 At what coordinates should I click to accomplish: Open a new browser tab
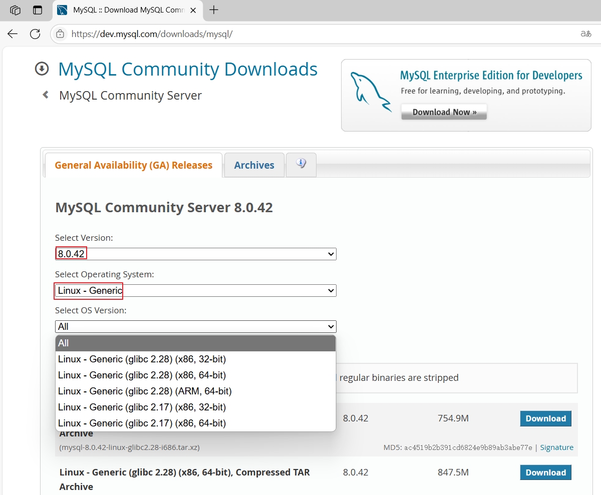(x=214, y=10)
